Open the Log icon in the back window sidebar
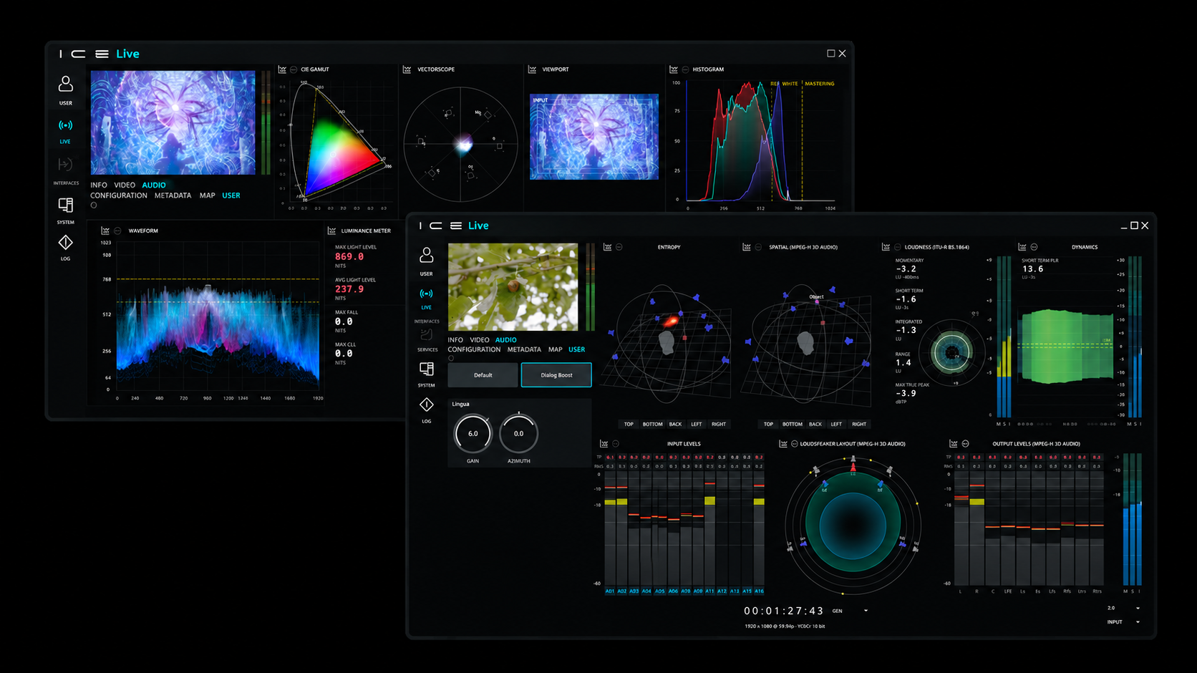 pyautogui.click(x=65, y=243)
